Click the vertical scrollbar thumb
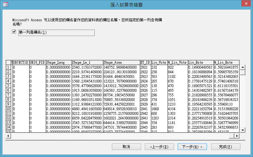Image resolution: width=253 pixels, height=157 pixels. pos(243,72)
